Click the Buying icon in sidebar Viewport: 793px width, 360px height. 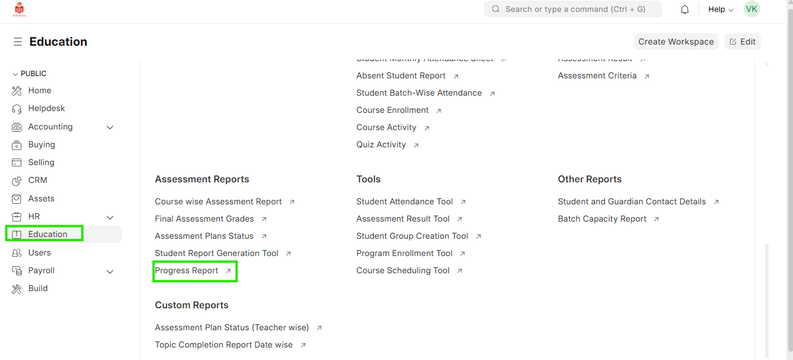click(17, 145)
